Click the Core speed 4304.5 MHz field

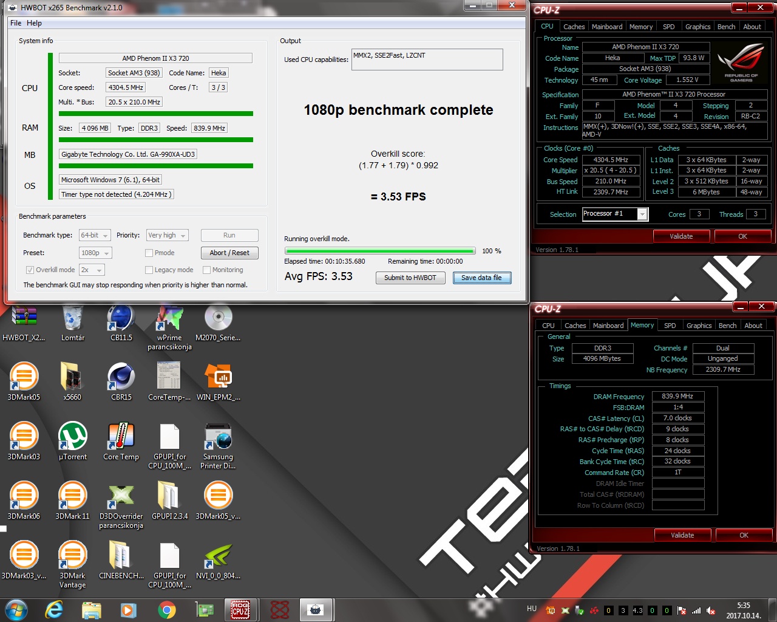tap(126, 87)
